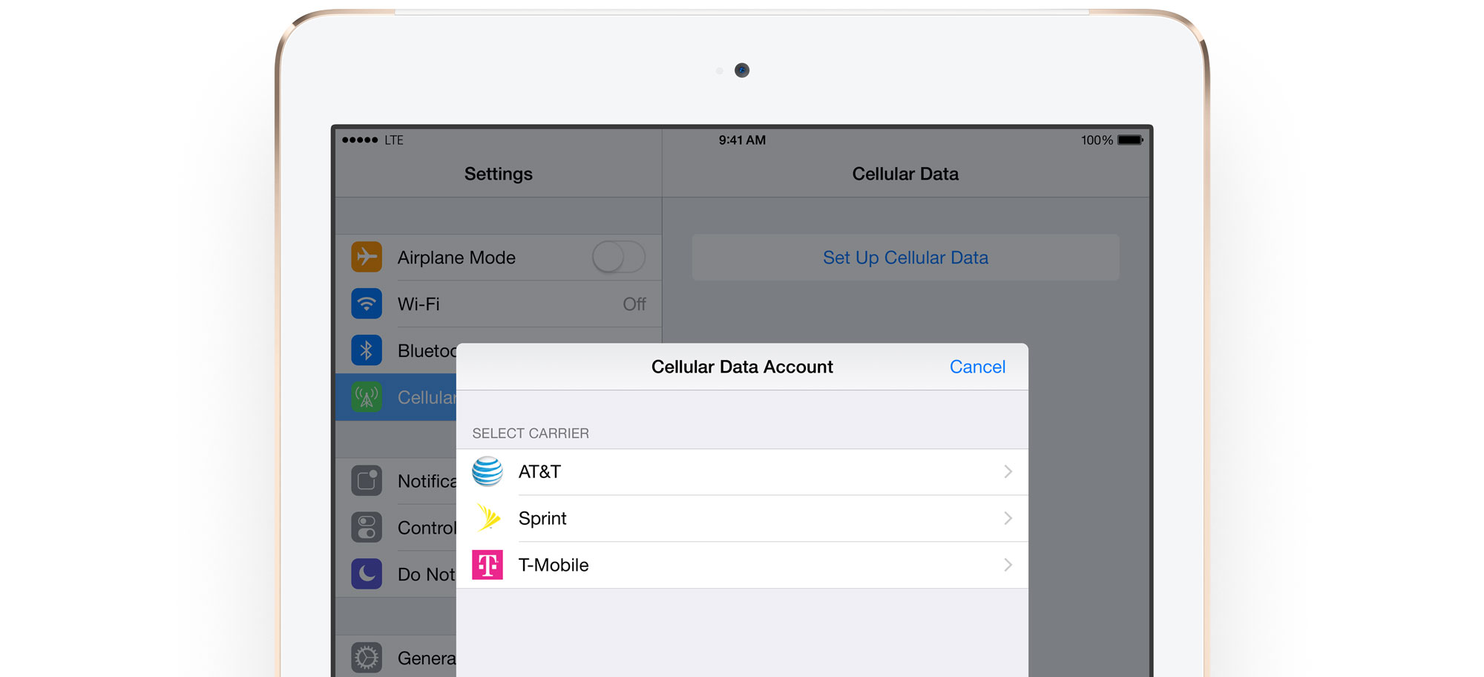
Task: Open the Wi-Fi settings row
Action: 519,304
